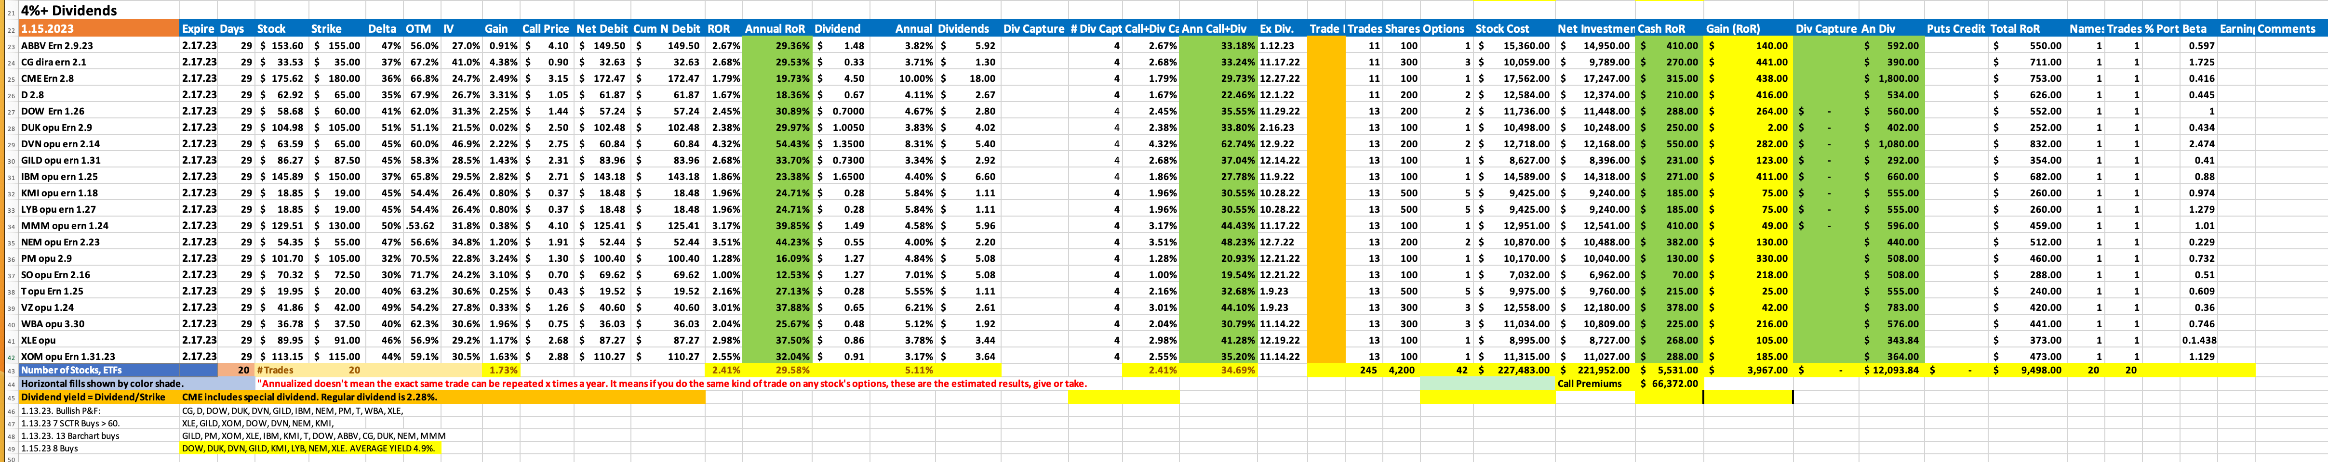Click CME strike price '180.00' cell
Screen dimensions: 2328x462
pos(336,78)
